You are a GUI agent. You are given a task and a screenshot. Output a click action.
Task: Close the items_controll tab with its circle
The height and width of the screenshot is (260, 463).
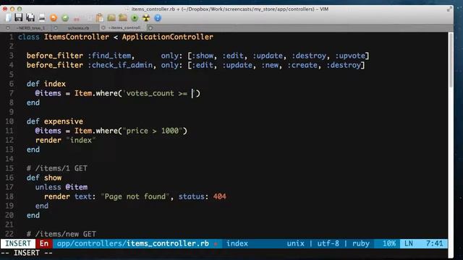[x=103, y=28]
